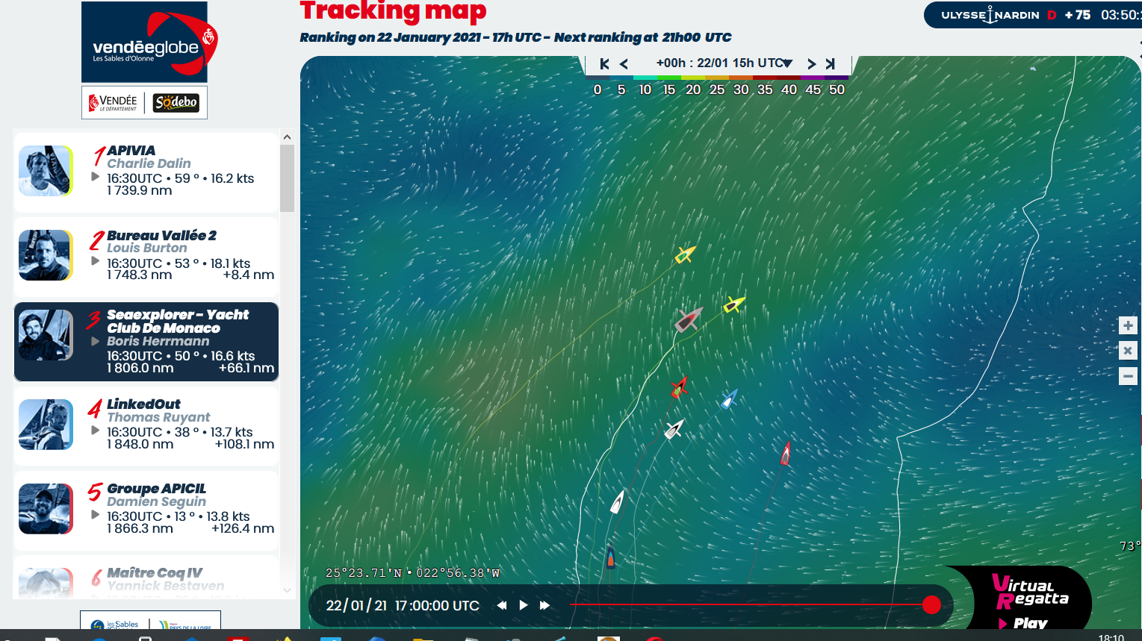
Task: Select the APIVIA ranking row
Action: point(146,172)
